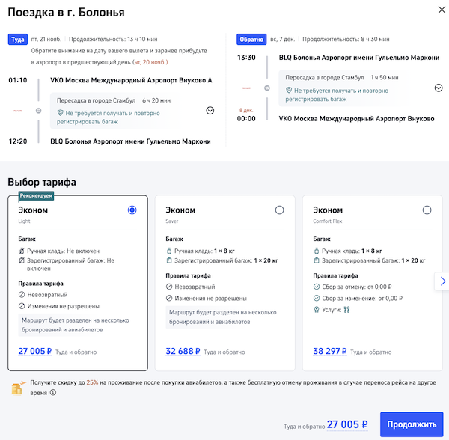Select the Эконом Saver fare radio button
449x440 pixels.
tap(280, 210)
